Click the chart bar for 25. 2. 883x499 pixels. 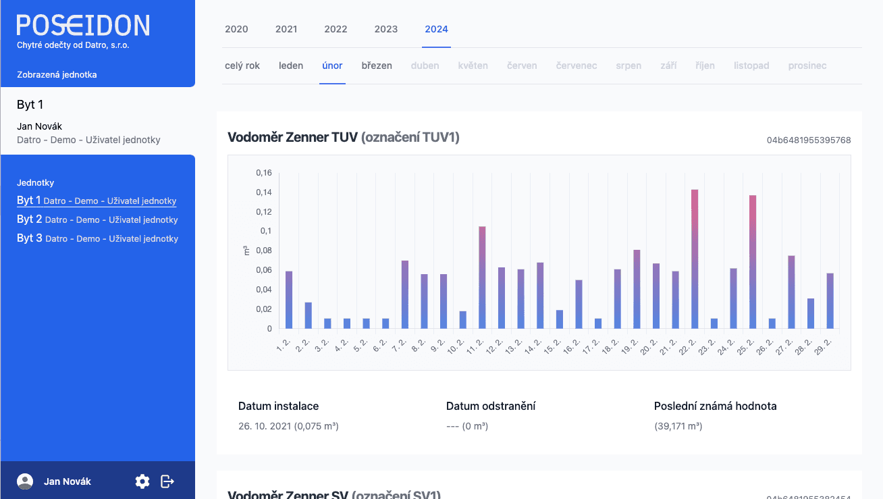click(x=753, y=262)
